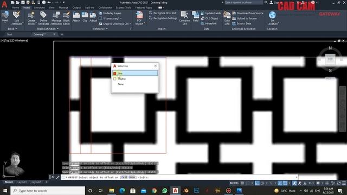Click Download from Source
The height and width of the screenshot is (195, 347).
coord(248,13)
